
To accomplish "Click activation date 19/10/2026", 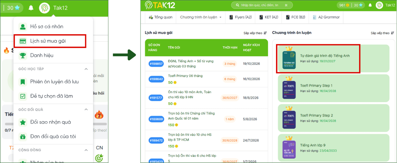I will coord(251,64).
